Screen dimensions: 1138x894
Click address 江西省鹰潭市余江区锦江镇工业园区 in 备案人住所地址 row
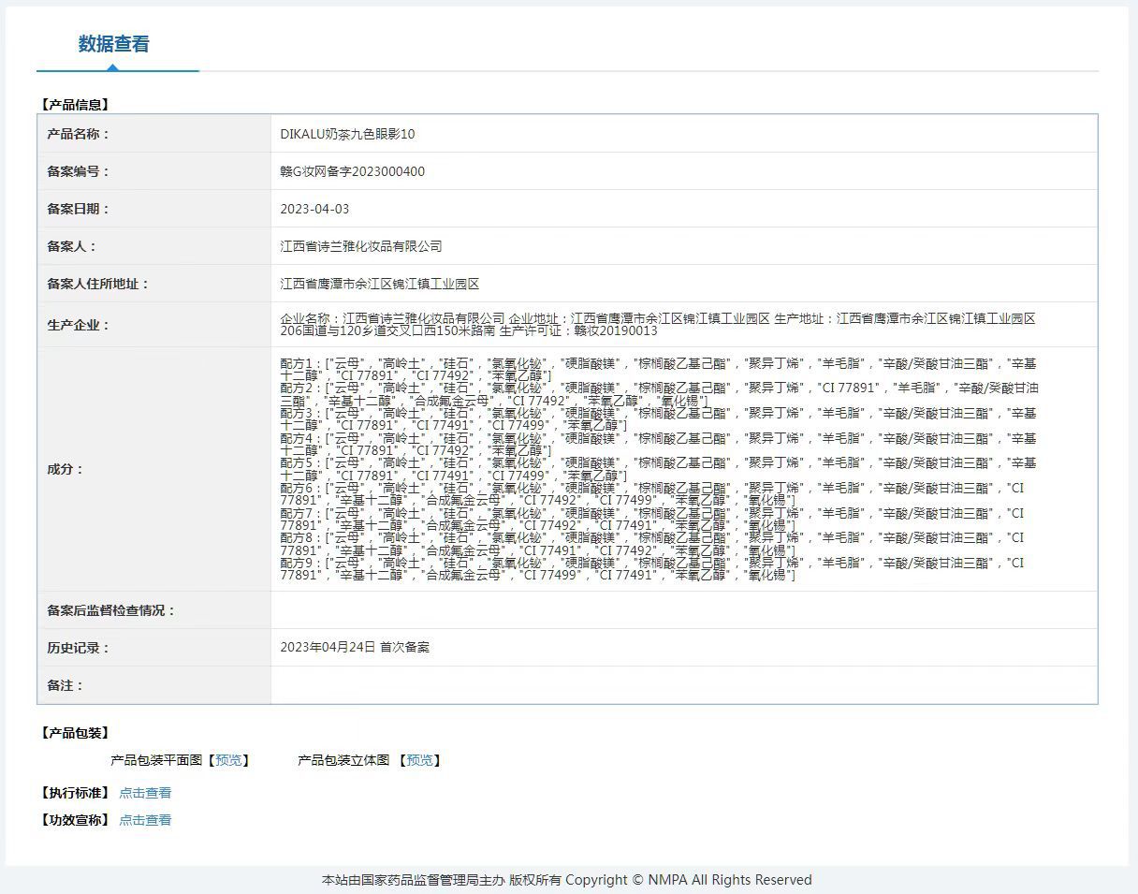[379, 284]
